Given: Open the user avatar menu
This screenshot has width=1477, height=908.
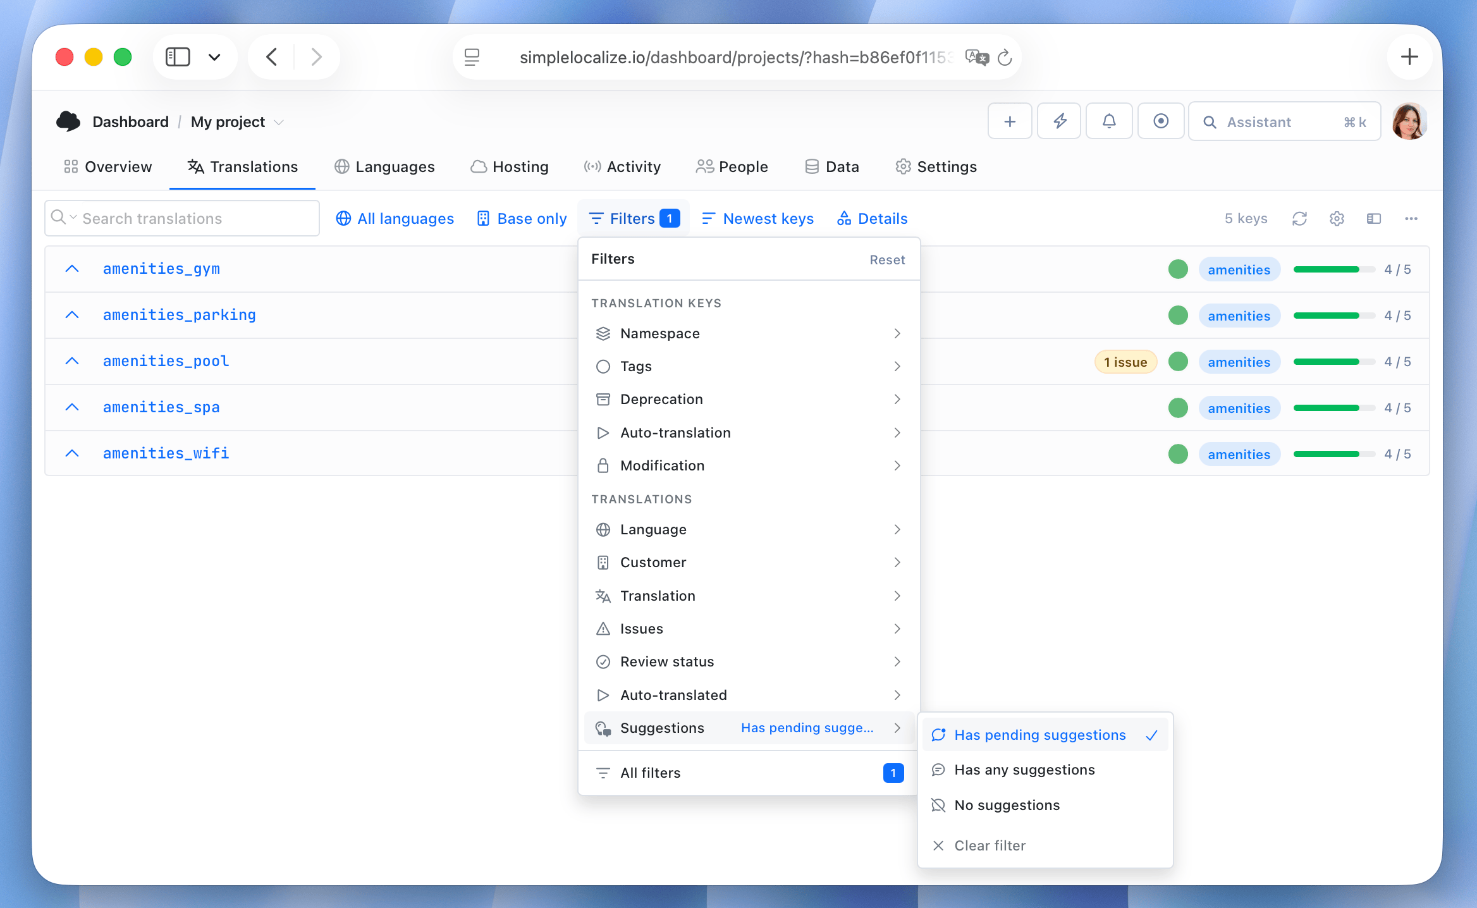Looking at the screenshot, I should tap(1409, 121).
